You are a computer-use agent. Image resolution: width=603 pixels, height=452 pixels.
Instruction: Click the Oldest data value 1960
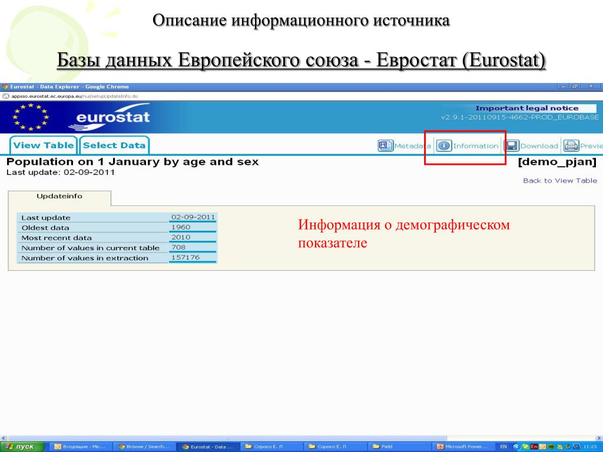click(181, 227)
